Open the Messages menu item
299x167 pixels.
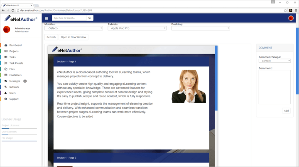point(15,81)
